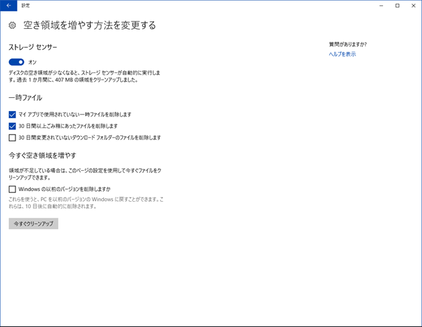Screen dimensions: 422x327
Task: Close the settings window
Action: click(x=413, y=5)
